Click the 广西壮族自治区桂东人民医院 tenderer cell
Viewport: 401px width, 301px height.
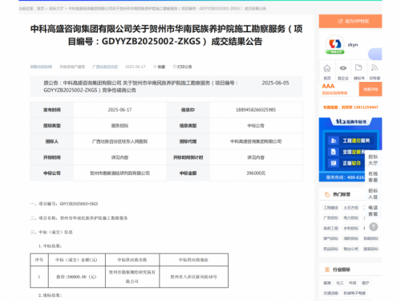119,141
